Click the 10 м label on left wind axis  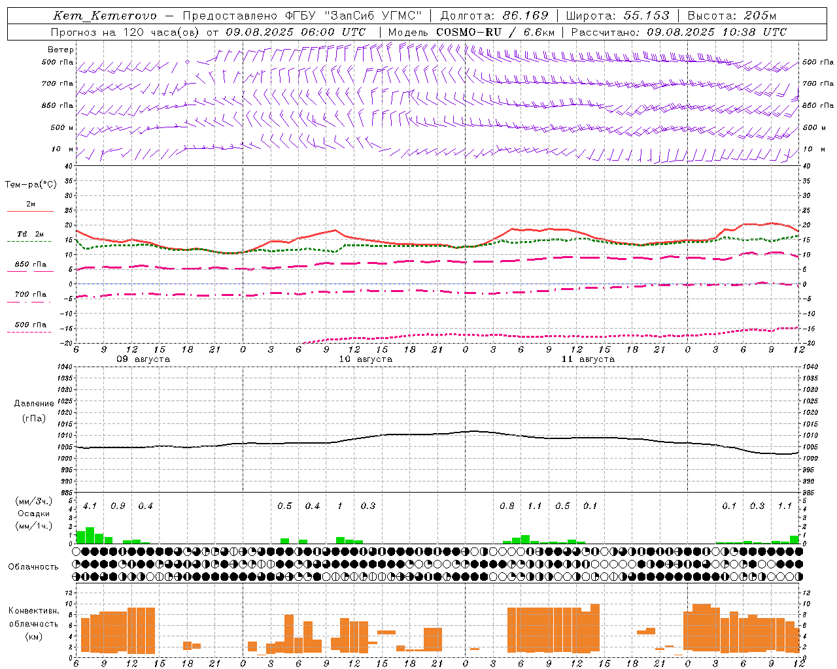(x=63, y=149)
